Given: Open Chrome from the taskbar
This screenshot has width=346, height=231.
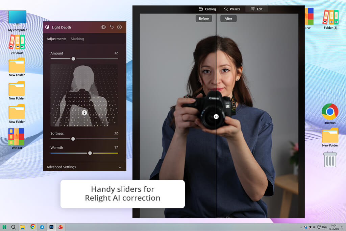Looking at the screenshot, I should tap(33, 227).
